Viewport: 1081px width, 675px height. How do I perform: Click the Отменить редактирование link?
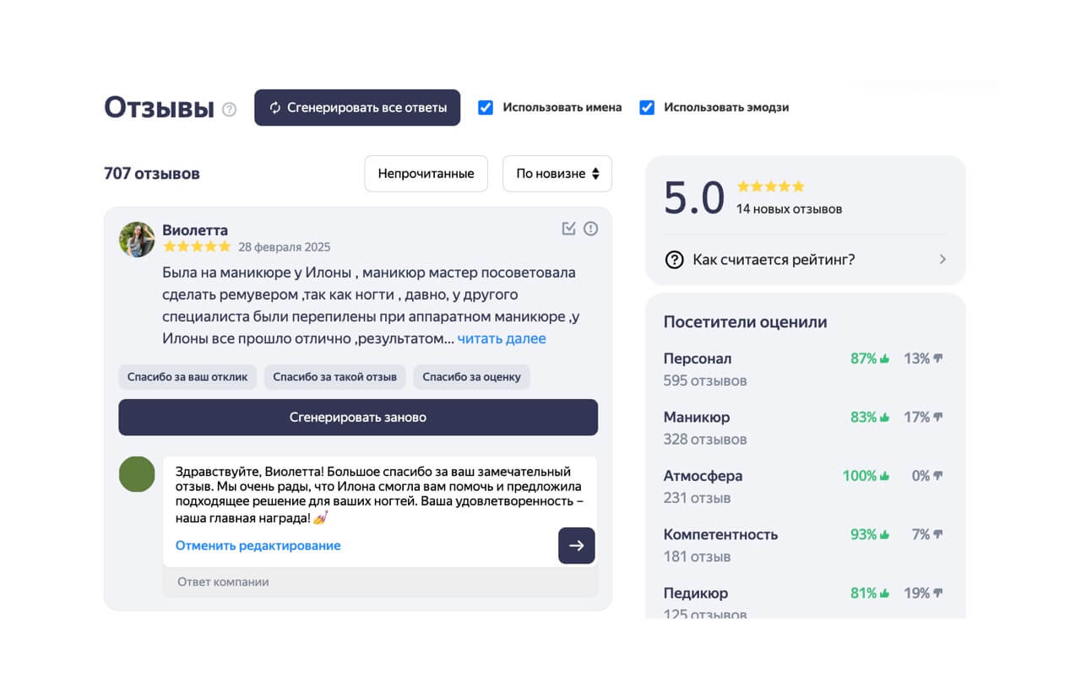(x=258, y=546)
